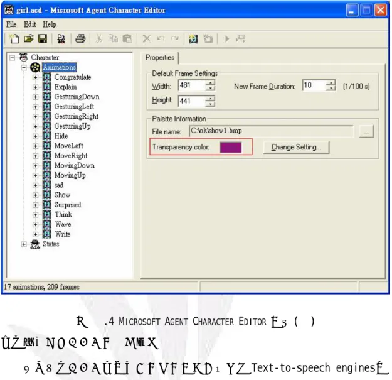Click the Wave animation film icon
Image resolution: width=392 pixels, height=380 pixels.
(47, 224)
